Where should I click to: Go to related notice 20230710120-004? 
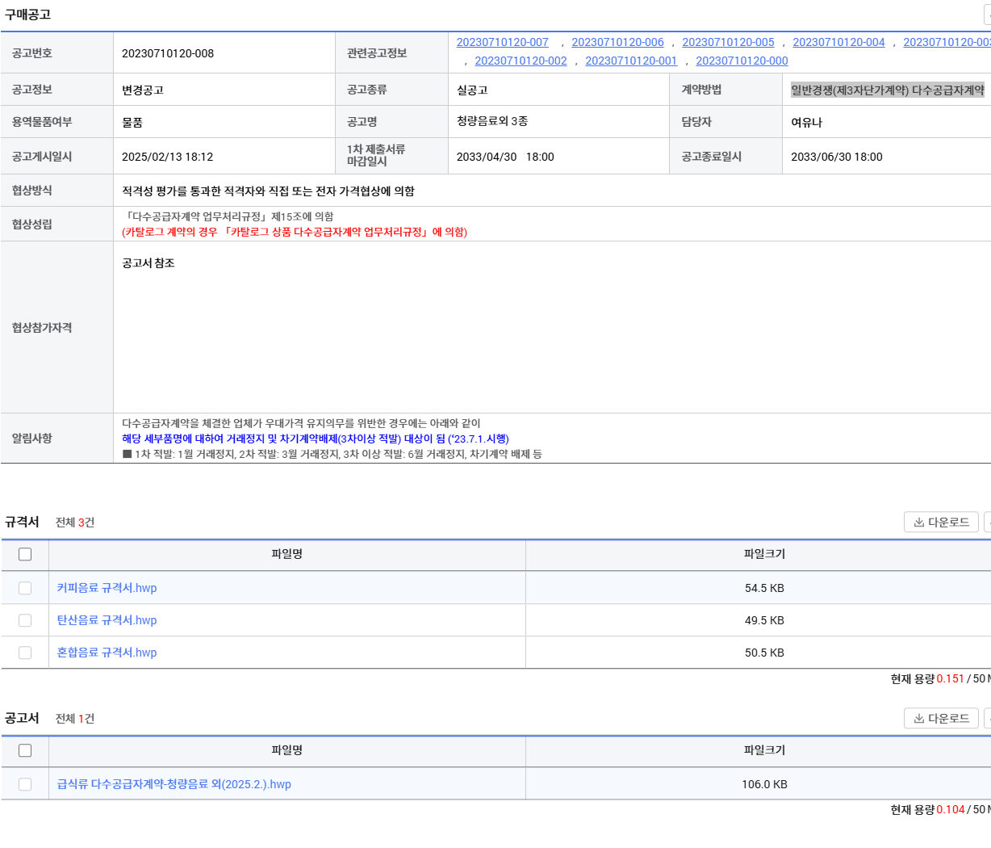point(838,42)
